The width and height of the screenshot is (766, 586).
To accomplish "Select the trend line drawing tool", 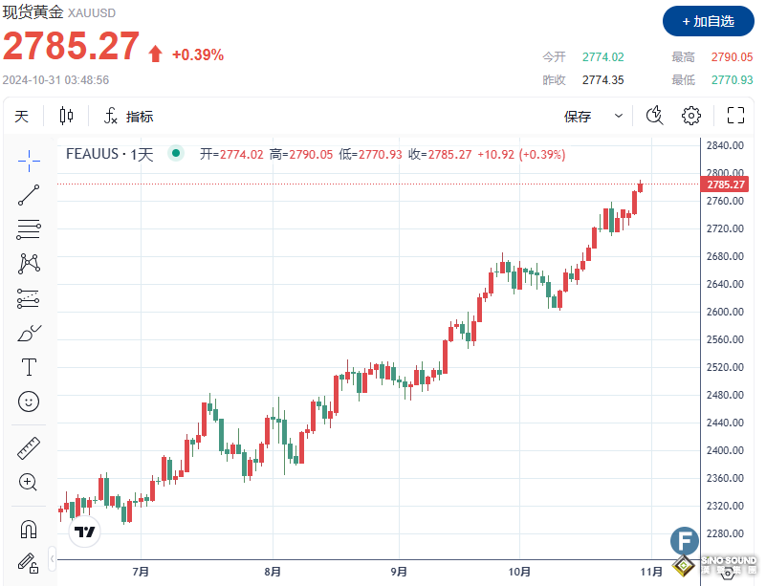I will pos(28,194).
